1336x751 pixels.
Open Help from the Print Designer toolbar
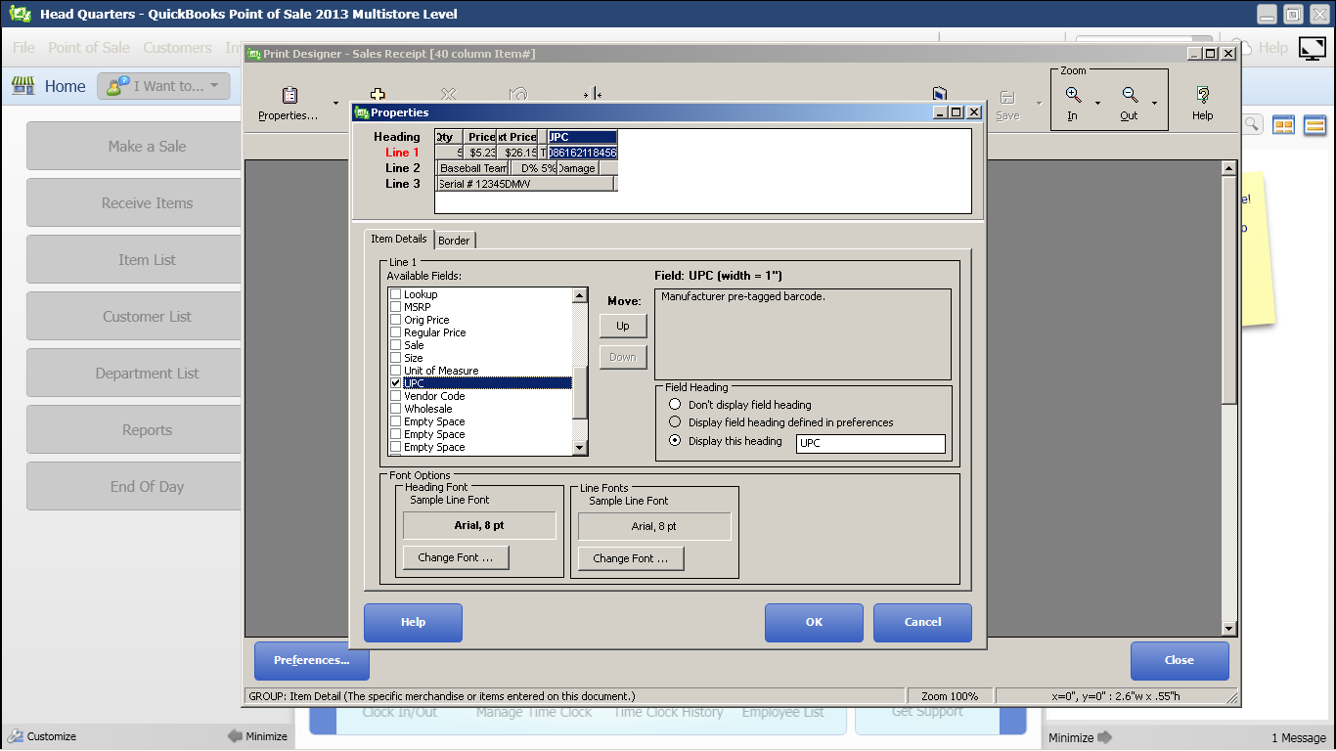[1202, 104]
